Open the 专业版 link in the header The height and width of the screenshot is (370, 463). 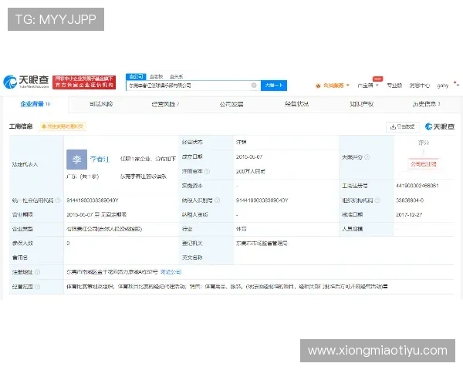point(394,86)
